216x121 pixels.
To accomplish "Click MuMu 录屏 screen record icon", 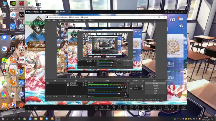I will click(96, 107).
